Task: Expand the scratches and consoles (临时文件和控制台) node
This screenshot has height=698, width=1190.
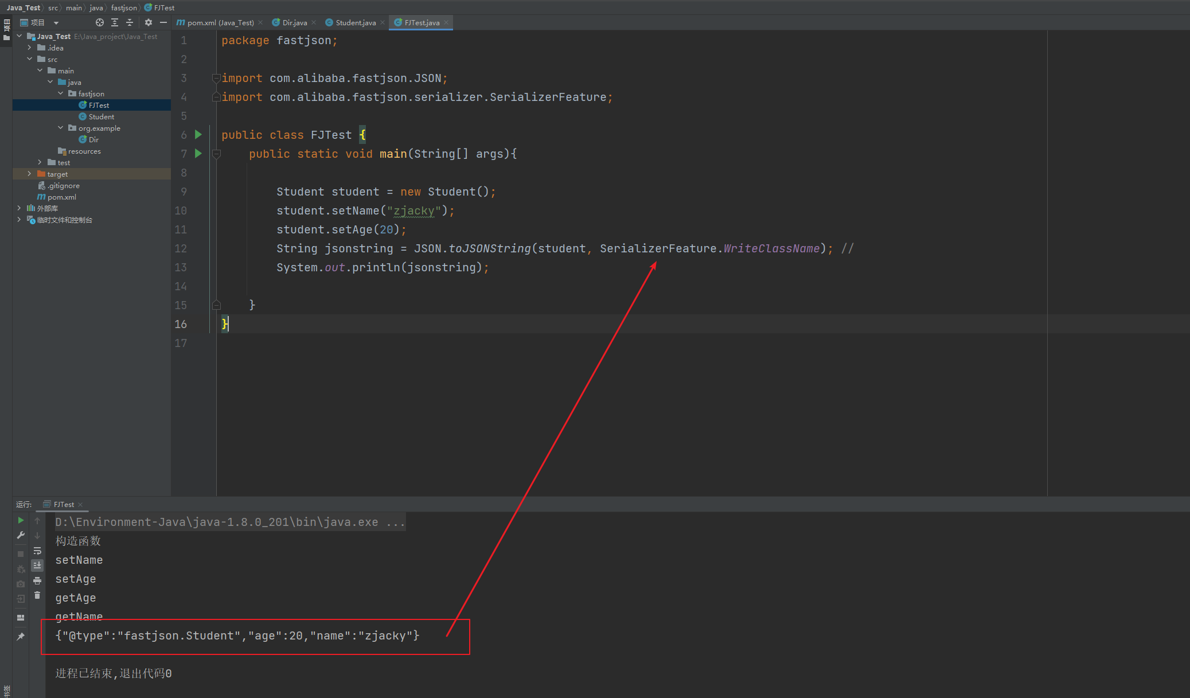Action: coord(19,220)
